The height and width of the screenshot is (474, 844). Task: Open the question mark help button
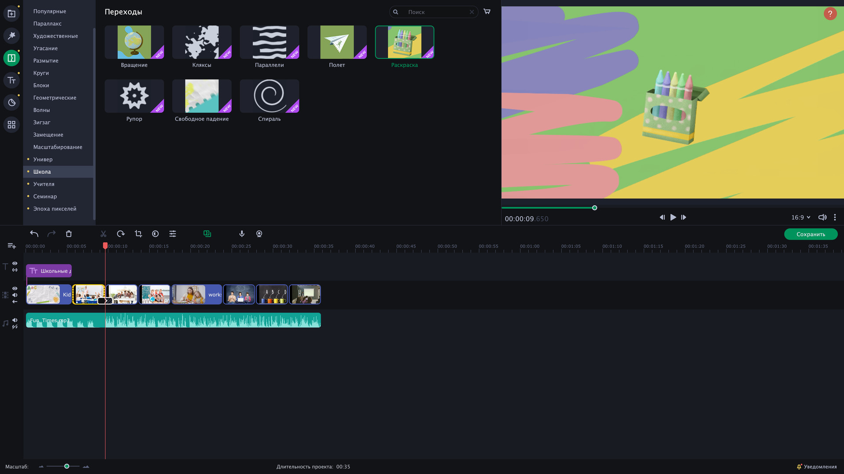[830, 14]
